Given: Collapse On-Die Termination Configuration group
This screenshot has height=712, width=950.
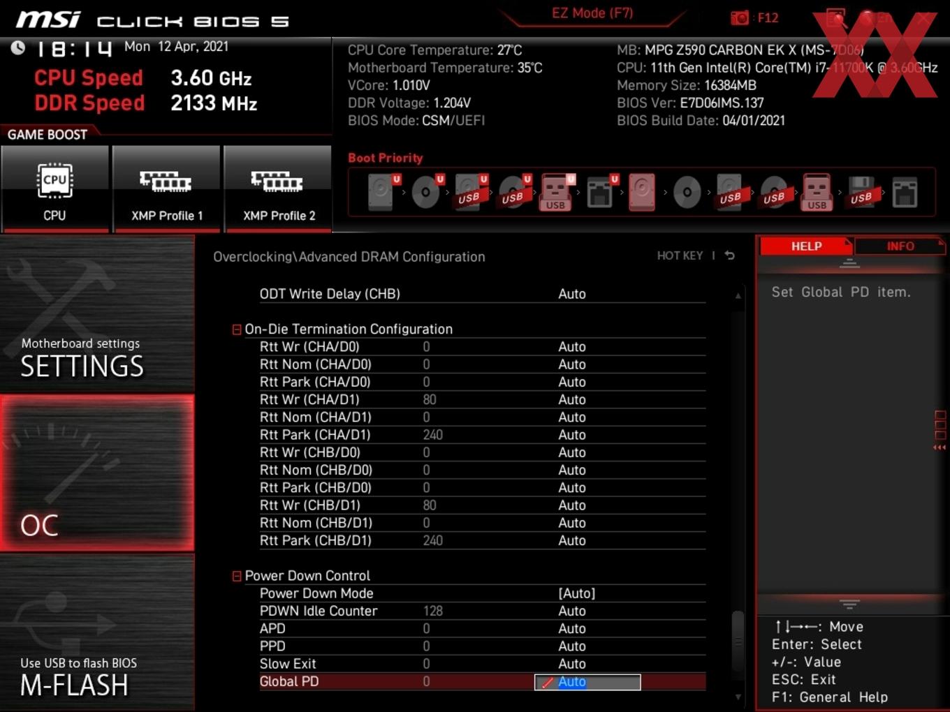Looking at the screenshot, I should click(237, 329).
